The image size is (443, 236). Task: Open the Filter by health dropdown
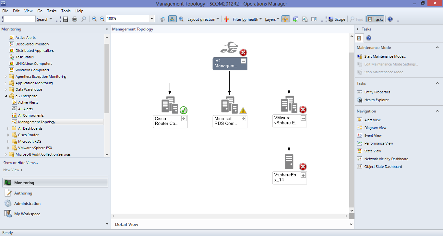point(247,19)
